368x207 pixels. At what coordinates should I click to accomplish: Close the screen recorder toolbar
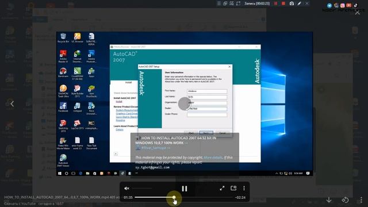tap(306, 3)
